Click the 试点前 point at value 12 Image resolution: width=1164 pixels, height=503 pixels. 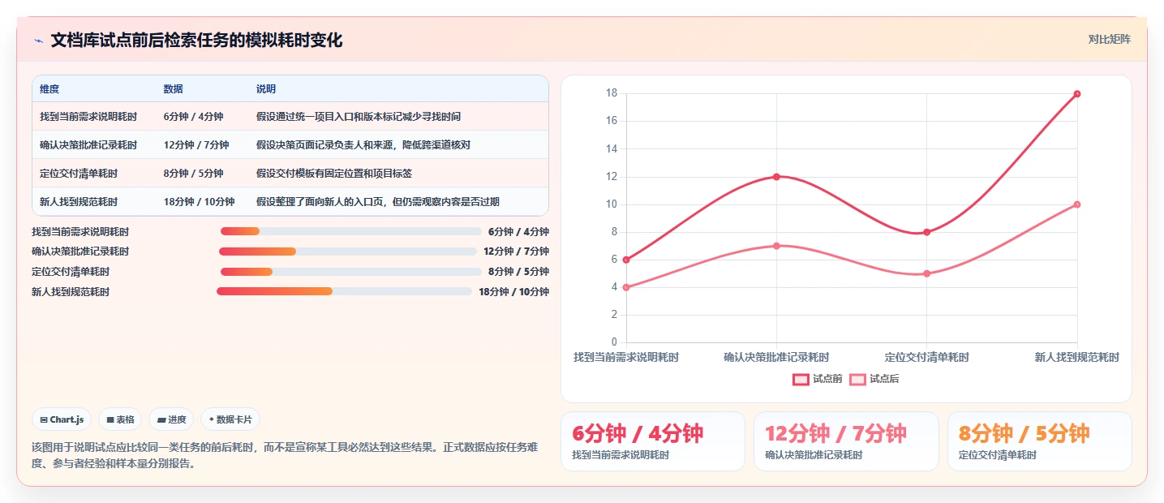pos(776,177)
